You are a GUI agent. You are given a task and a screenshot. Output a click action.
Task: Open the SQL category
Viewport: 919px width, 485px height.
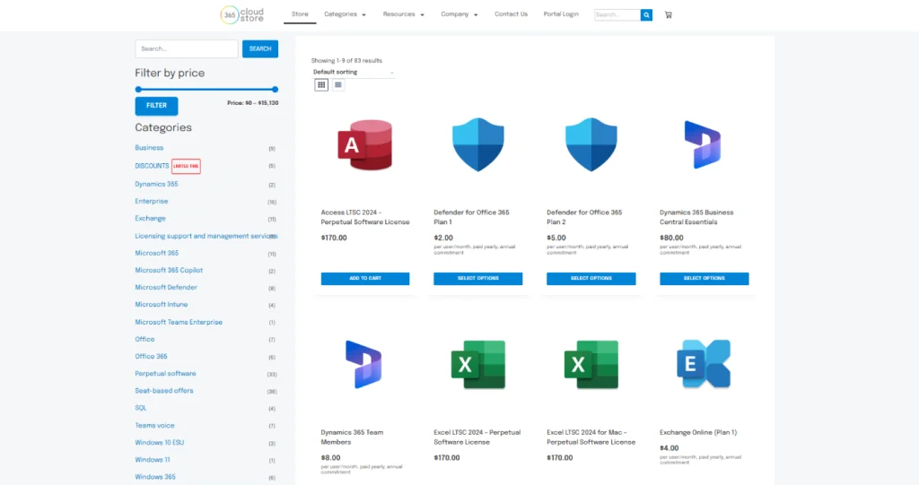[141, 408]
